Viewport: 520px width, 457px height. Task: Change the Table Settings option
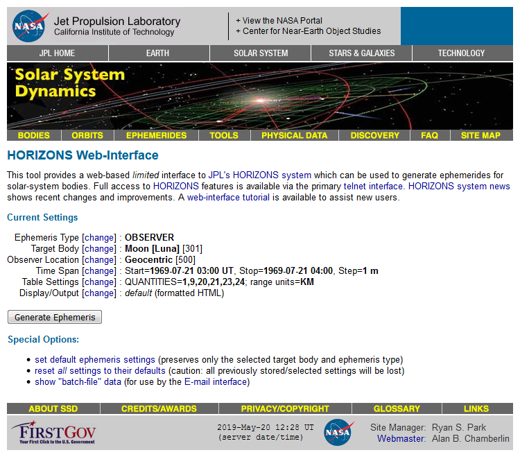[99, 282]
